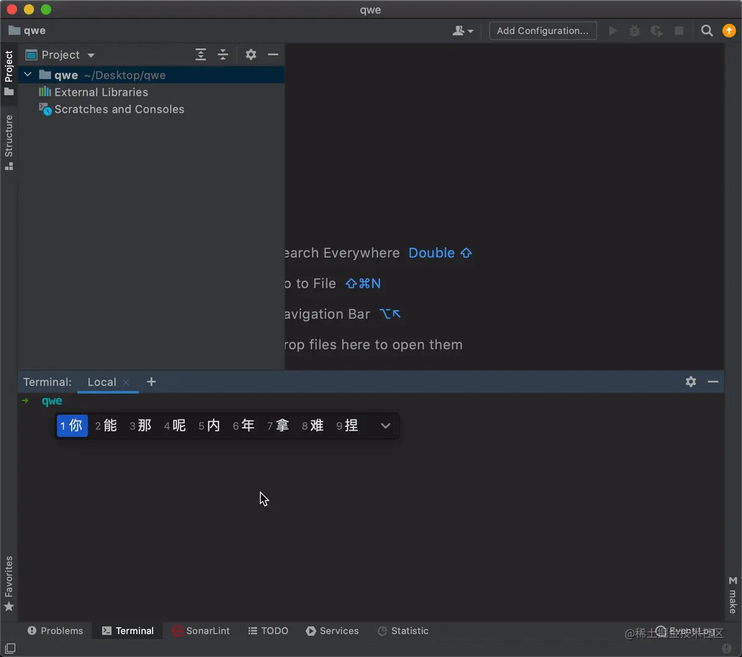Open the Event Log
The height and width of the screenshot is (657, 742).
pos(686,630)
